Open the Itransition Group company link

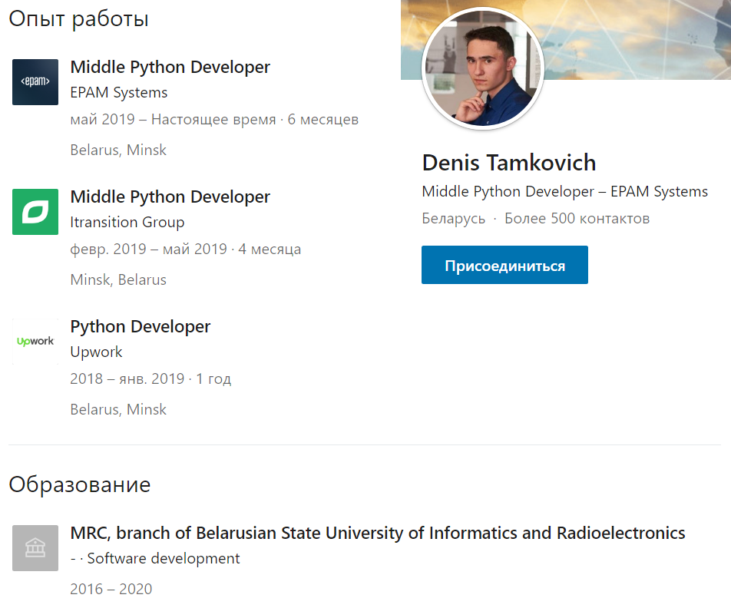pyautogui.click(x=127, y=223)
